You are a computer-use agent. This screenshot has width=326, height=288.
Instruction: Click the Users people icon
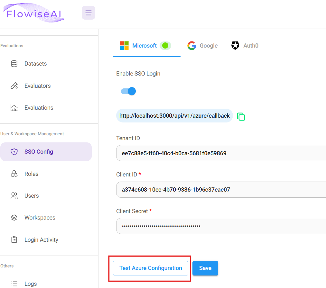click(x=14, y=196)
